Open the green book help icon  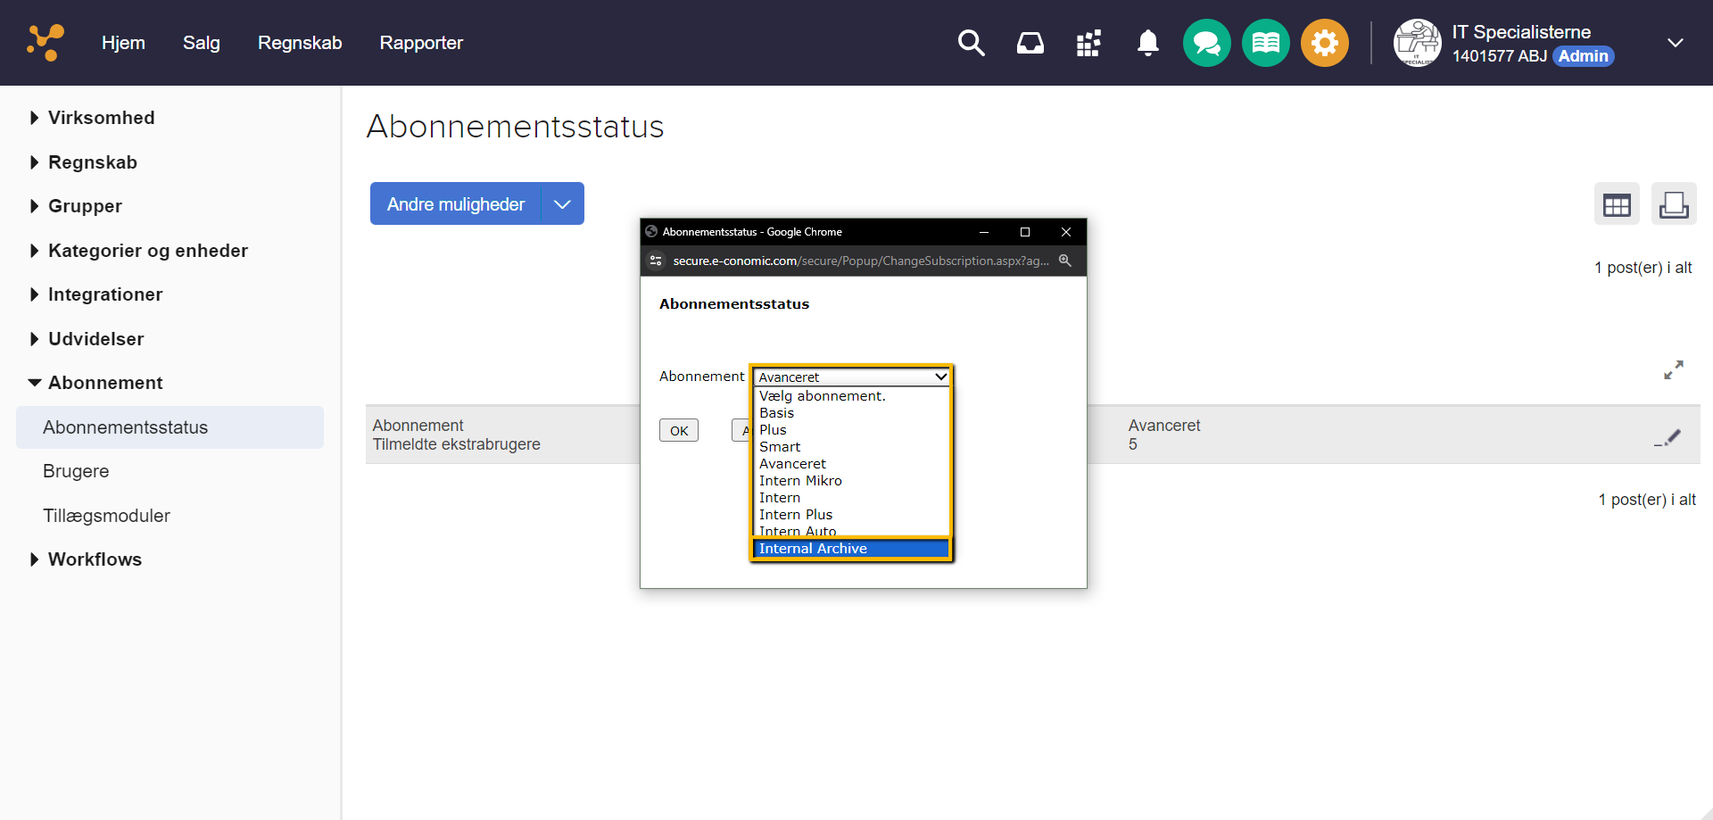(1265, 43)
